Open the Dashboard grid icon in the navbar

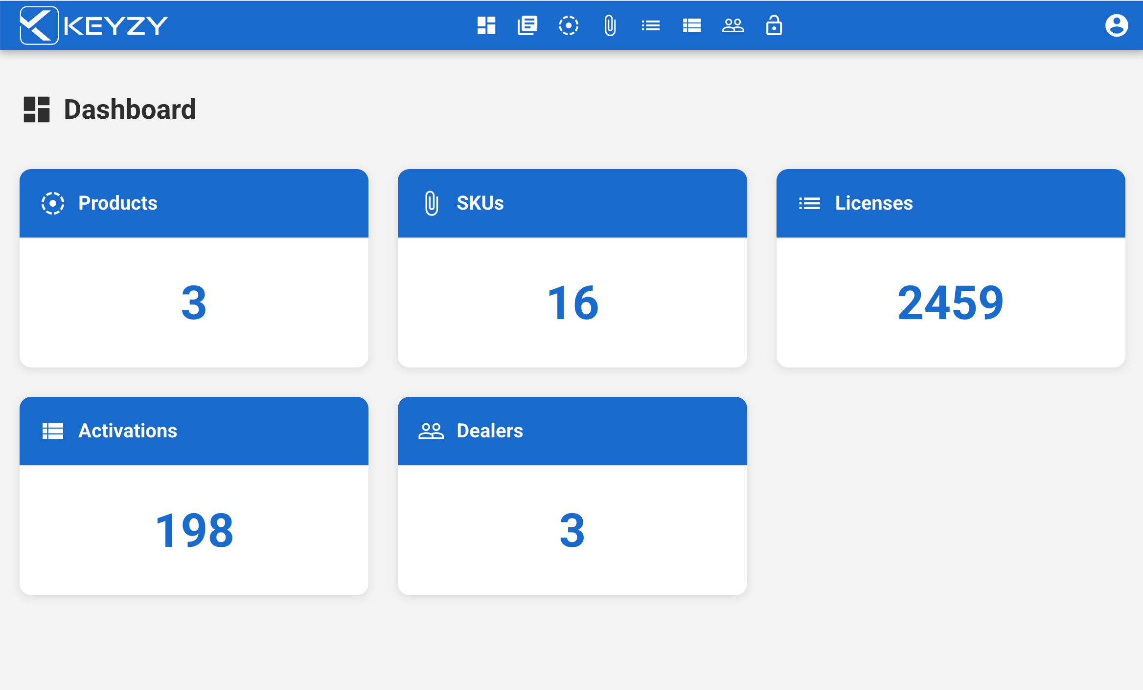486,25
